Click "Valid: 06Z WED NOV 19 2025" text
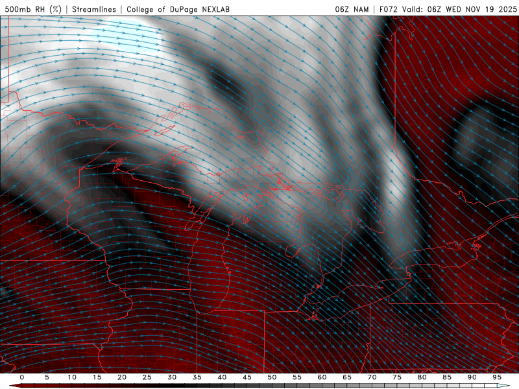This screenshot has width=519, height=389. [x=459, y=9]
